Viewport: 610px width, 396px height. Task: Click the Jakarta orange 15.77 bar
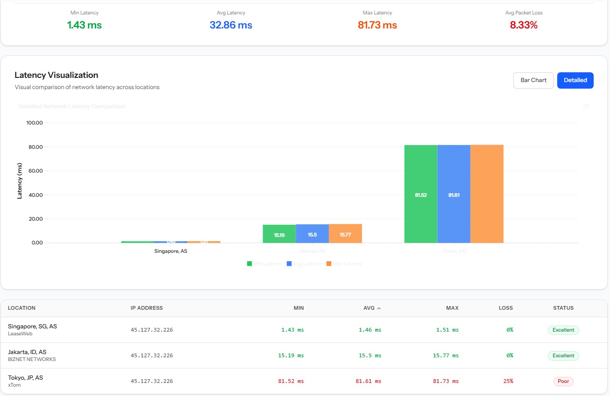(345, 233)
